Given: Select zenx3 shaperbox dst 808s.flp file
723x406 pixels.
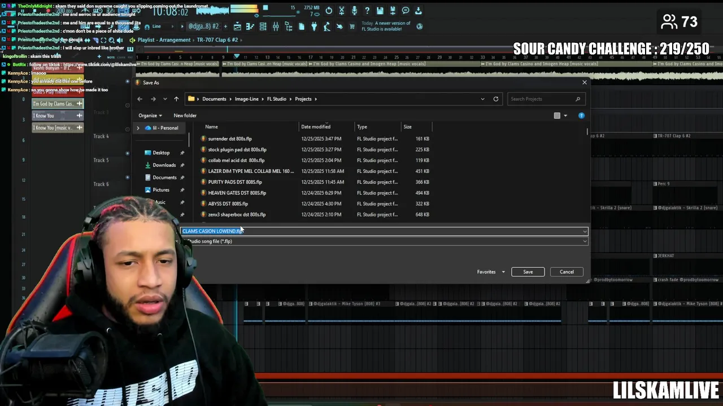Looking at the screenshot, I should pos(237,214).
